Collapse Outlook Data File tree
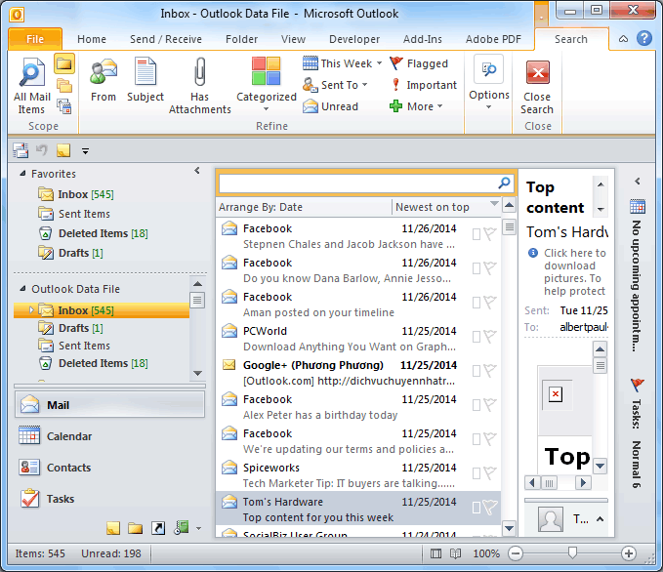The width and height of the screenshot is (663, 572). [22, 288]
